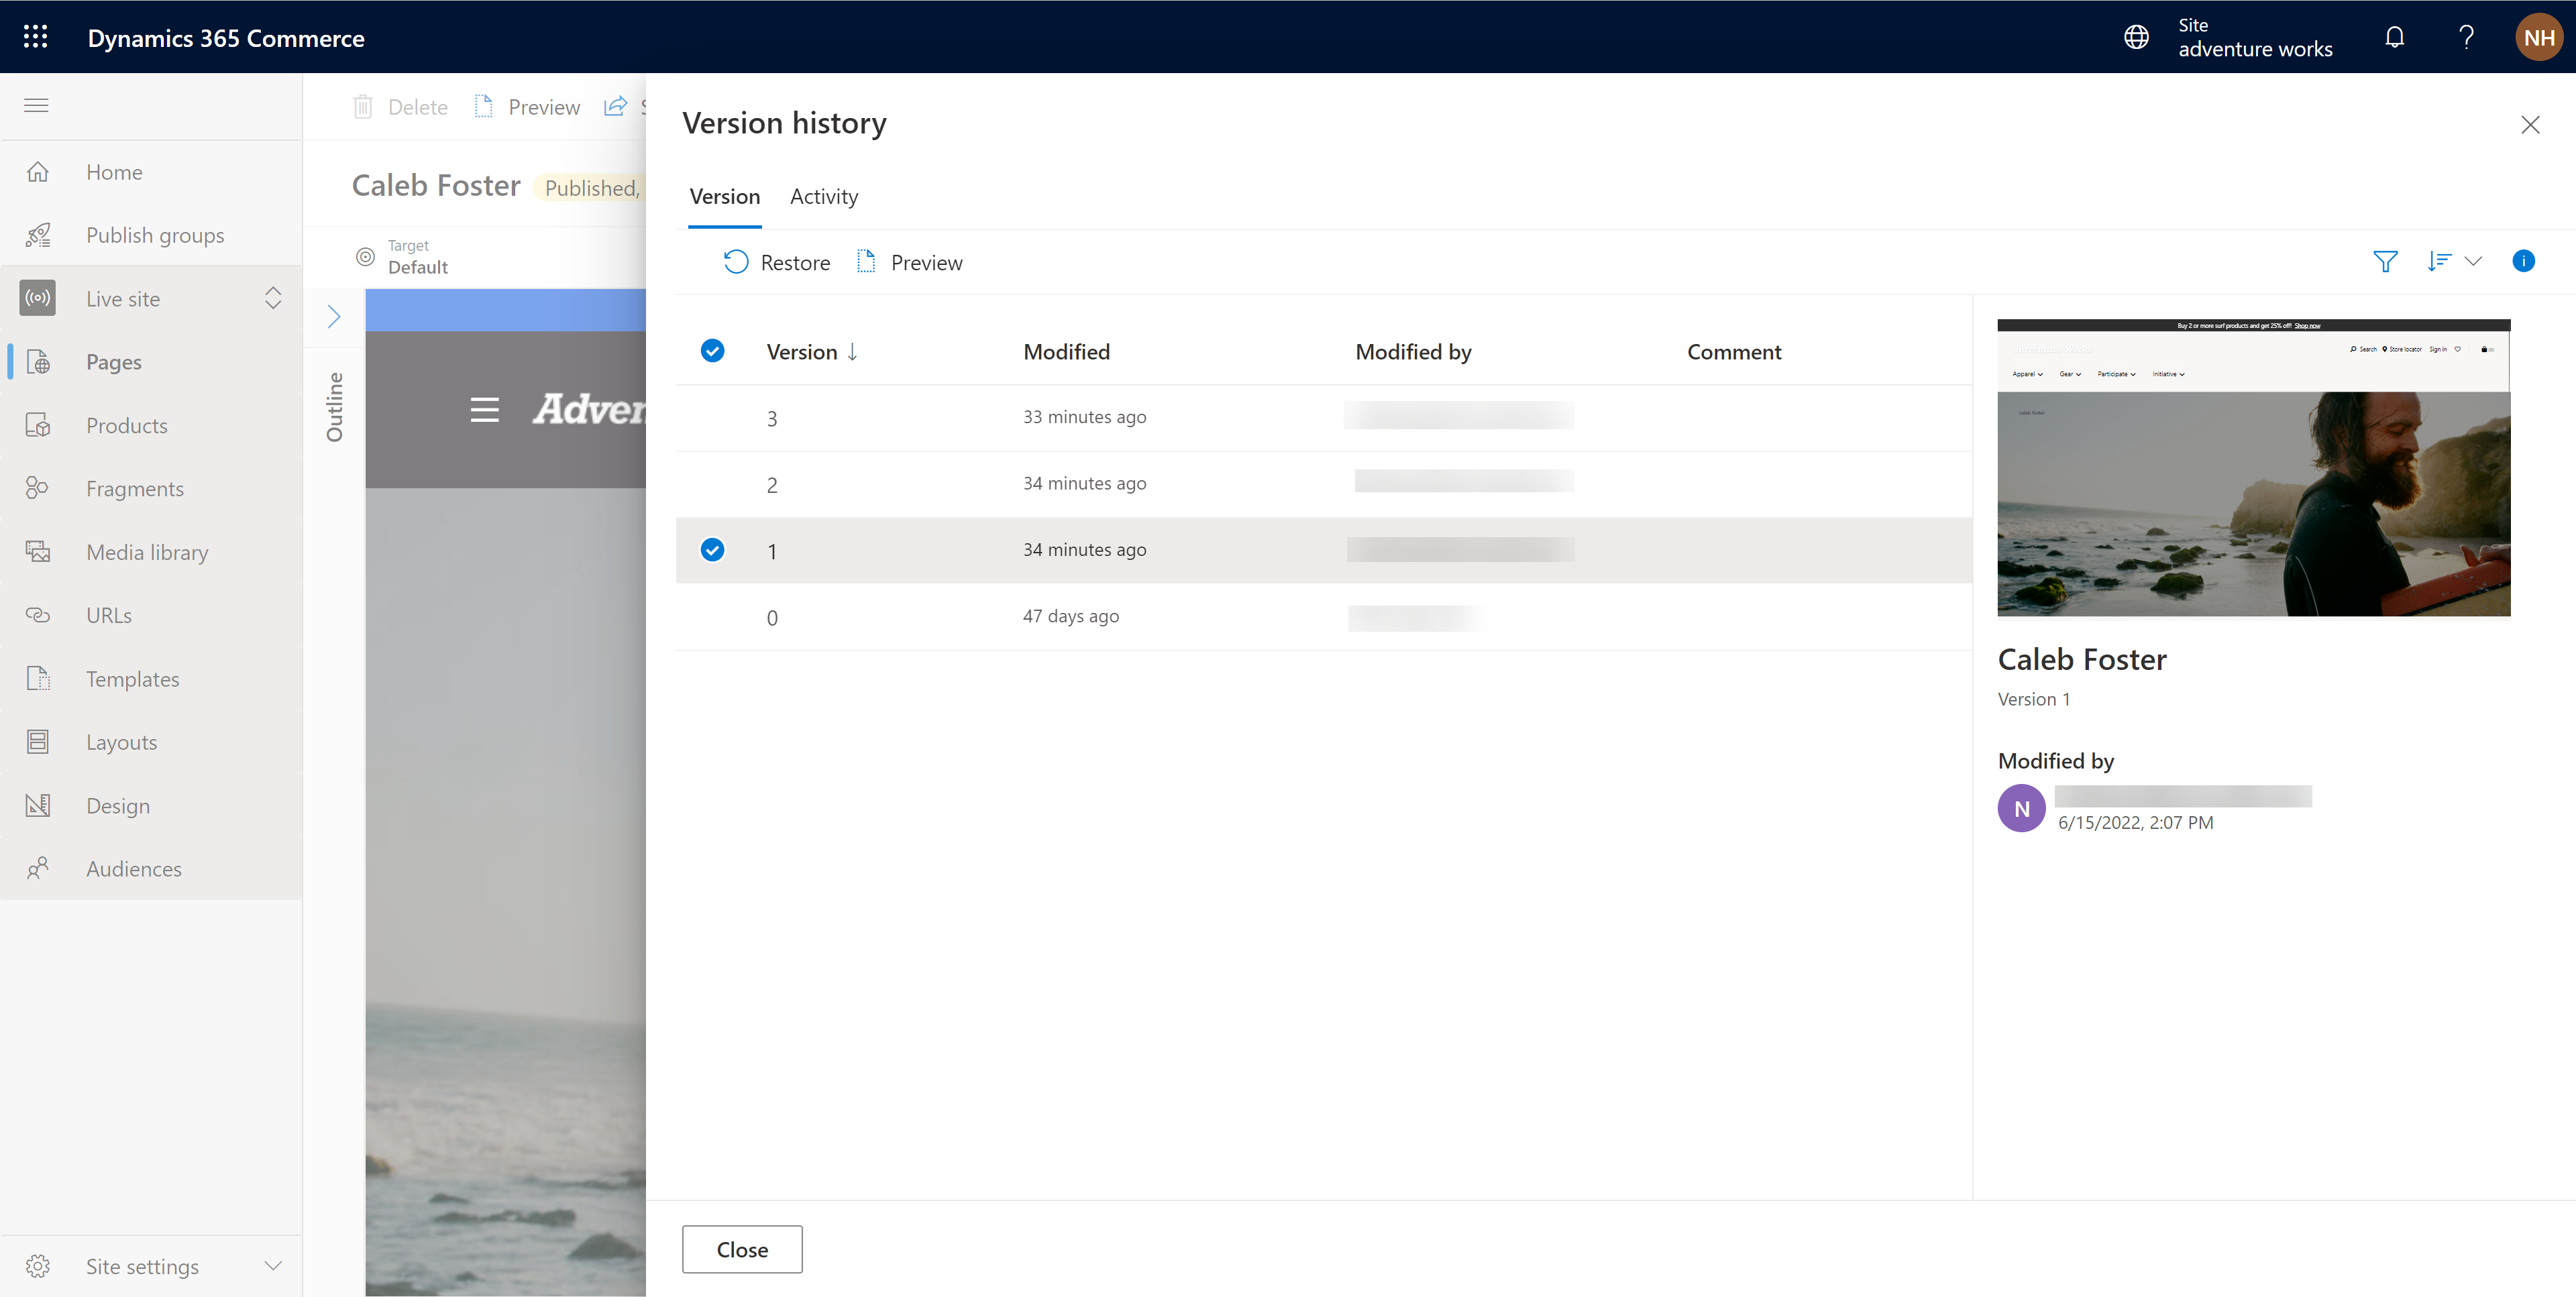Select the Version tab in history panel
Viewport: 2576px width, 1297px height.
[x=724, y=195]
